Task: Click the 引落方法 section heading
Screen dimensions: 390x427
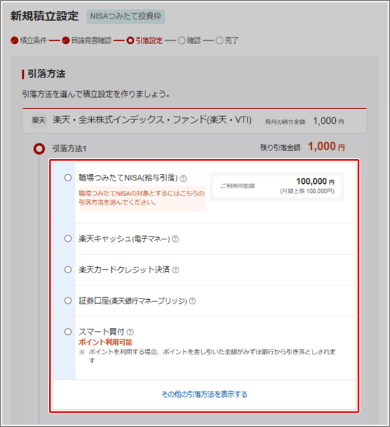Action: 46,74
